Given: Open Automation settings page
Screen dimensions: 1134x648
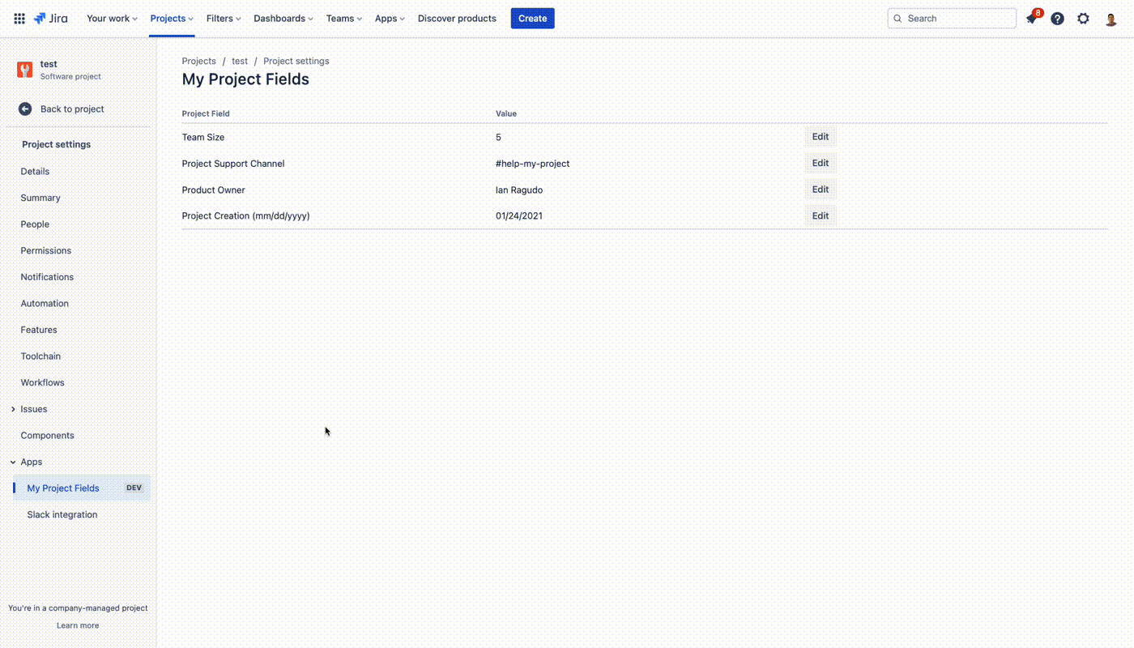Looking at the screenshot, I should [x=45, y=304].
